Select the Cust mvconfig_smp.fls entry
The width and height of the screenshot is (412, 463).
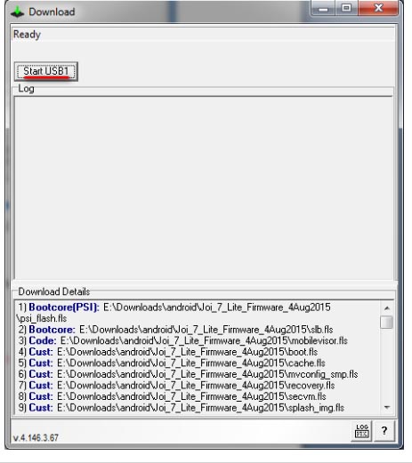[188, 374]
